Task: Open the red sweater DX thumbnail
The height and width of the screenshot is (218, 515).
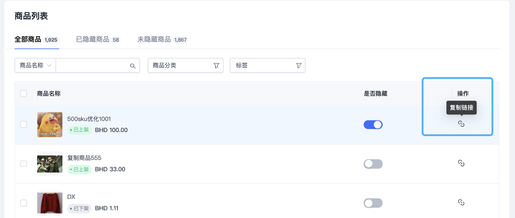Action: (x=50, y=203)
